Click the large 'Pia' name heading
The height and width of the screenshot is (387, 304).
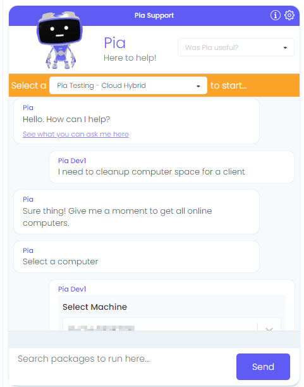(x=115, y=43)
